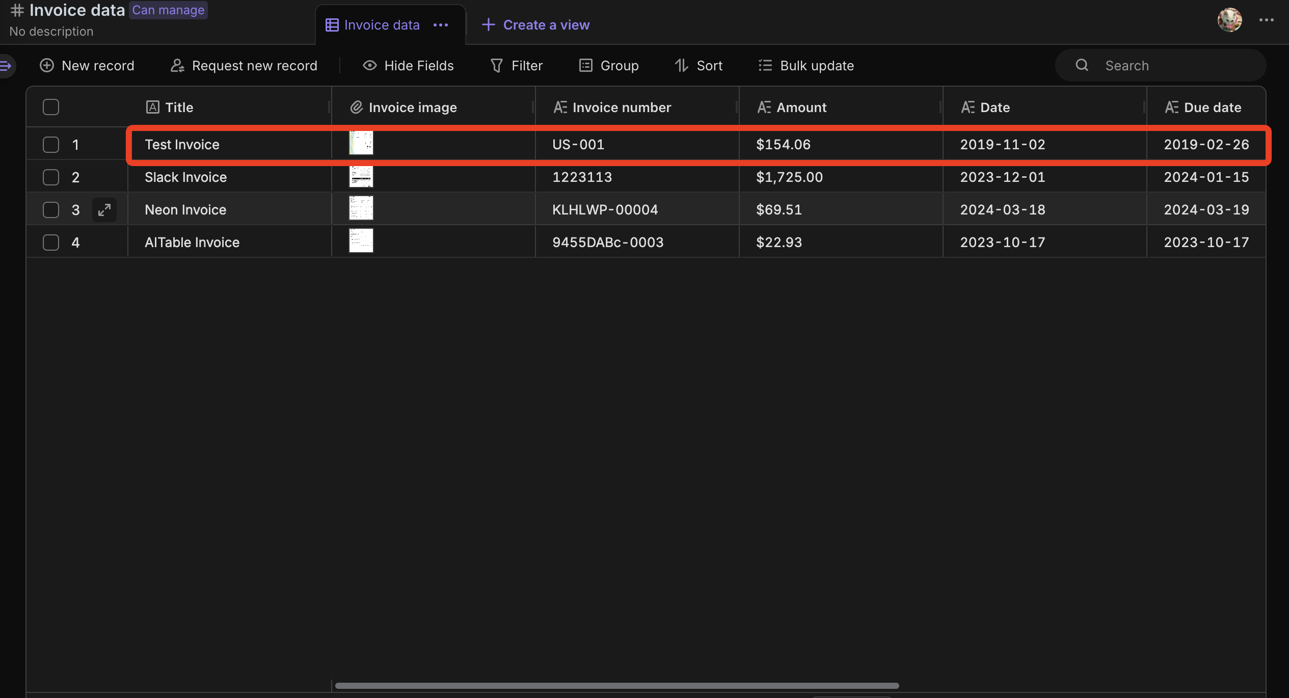Select the 2023-12-01 date cell
Screen dimensions: 1289x698
1045,177
